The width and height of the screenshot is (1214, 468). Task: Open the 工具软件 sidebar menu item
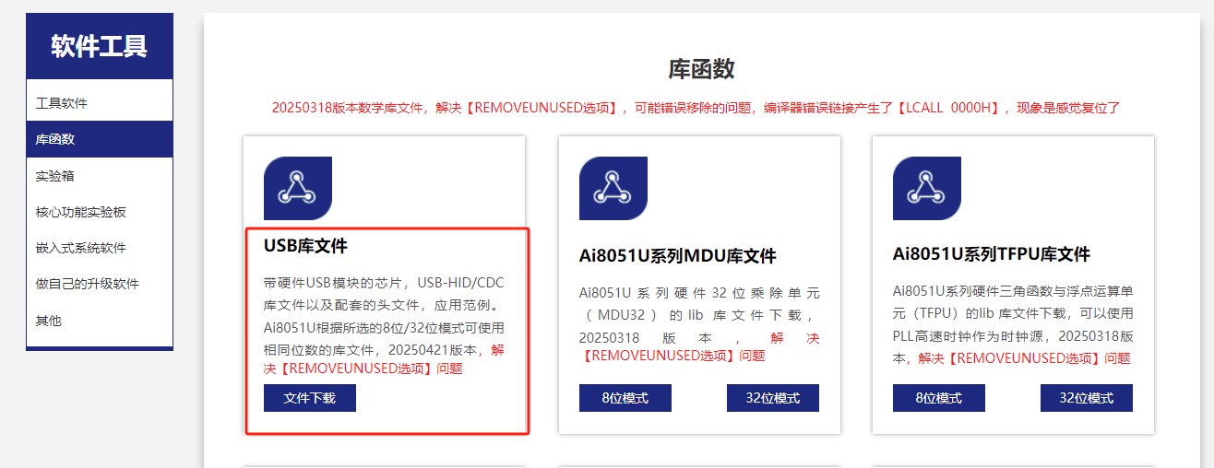pos(100,103)
